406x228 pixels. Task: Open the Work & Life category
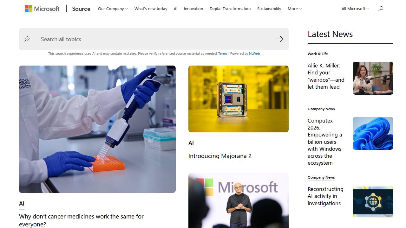tap(318, 54)
